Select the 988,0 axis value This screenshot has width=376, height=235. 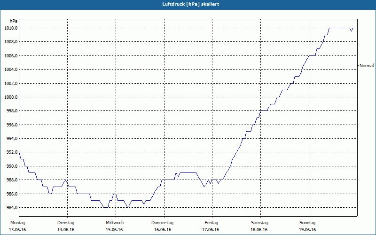pyautogui.click(x=12, y=180)
